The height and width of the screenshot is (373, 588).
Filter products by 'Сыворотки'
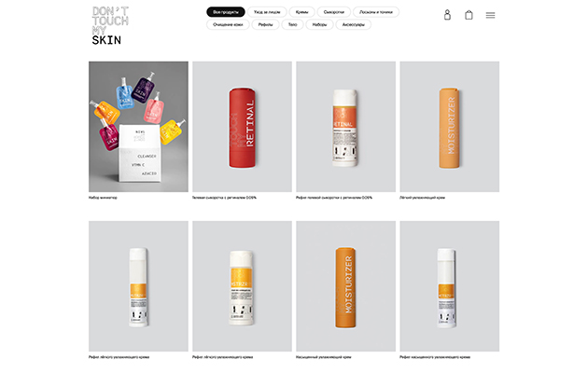(334, 12)
